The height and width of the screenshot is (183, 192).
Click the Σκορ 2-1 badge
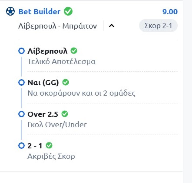click(158, 26)
